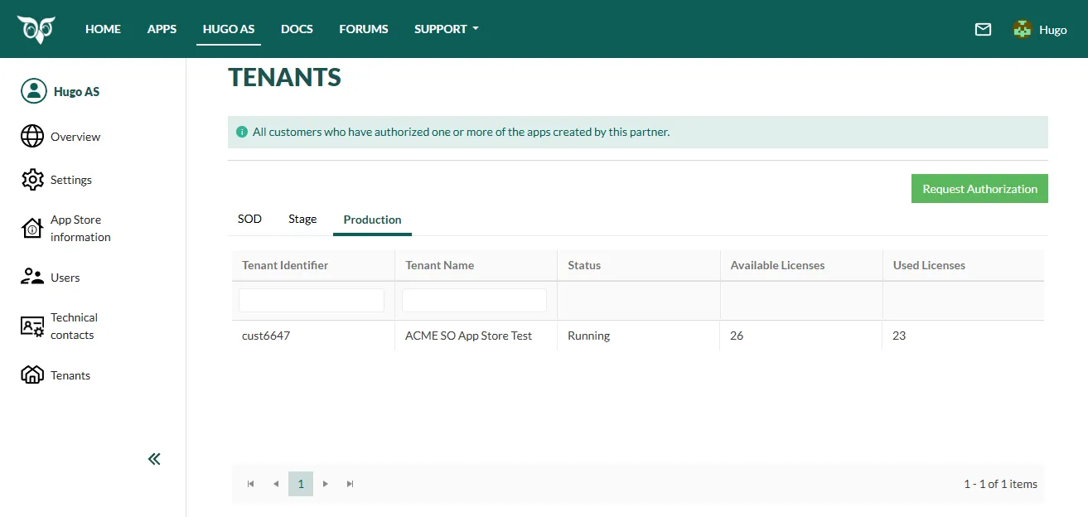1088x517 pixels.
Task: Select Tenants icon in sidebar
Action: [x=32, y=375]
